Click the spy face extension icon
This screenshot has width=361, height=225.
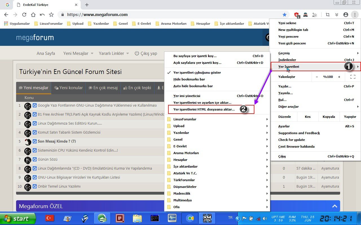click(x=305, y=15)
